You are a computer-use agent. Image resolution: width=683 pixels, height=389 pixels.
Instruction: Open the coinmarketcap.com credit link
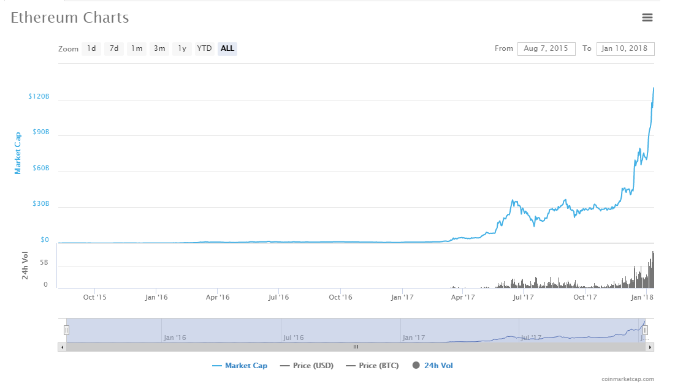(x=628, y=379)
